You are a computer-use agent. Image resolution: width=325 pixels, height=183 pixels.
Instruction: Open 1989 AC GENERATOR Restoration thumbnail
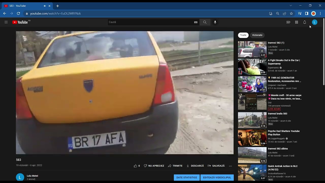(x=252, y=84)
